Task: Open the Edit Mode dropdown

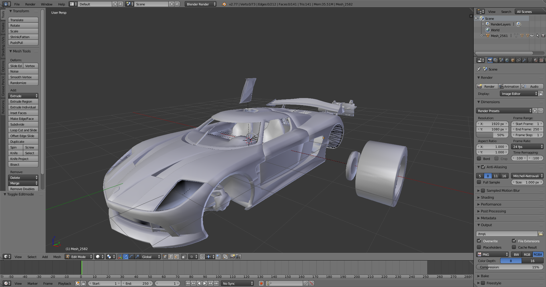Action: pos(79,257)
